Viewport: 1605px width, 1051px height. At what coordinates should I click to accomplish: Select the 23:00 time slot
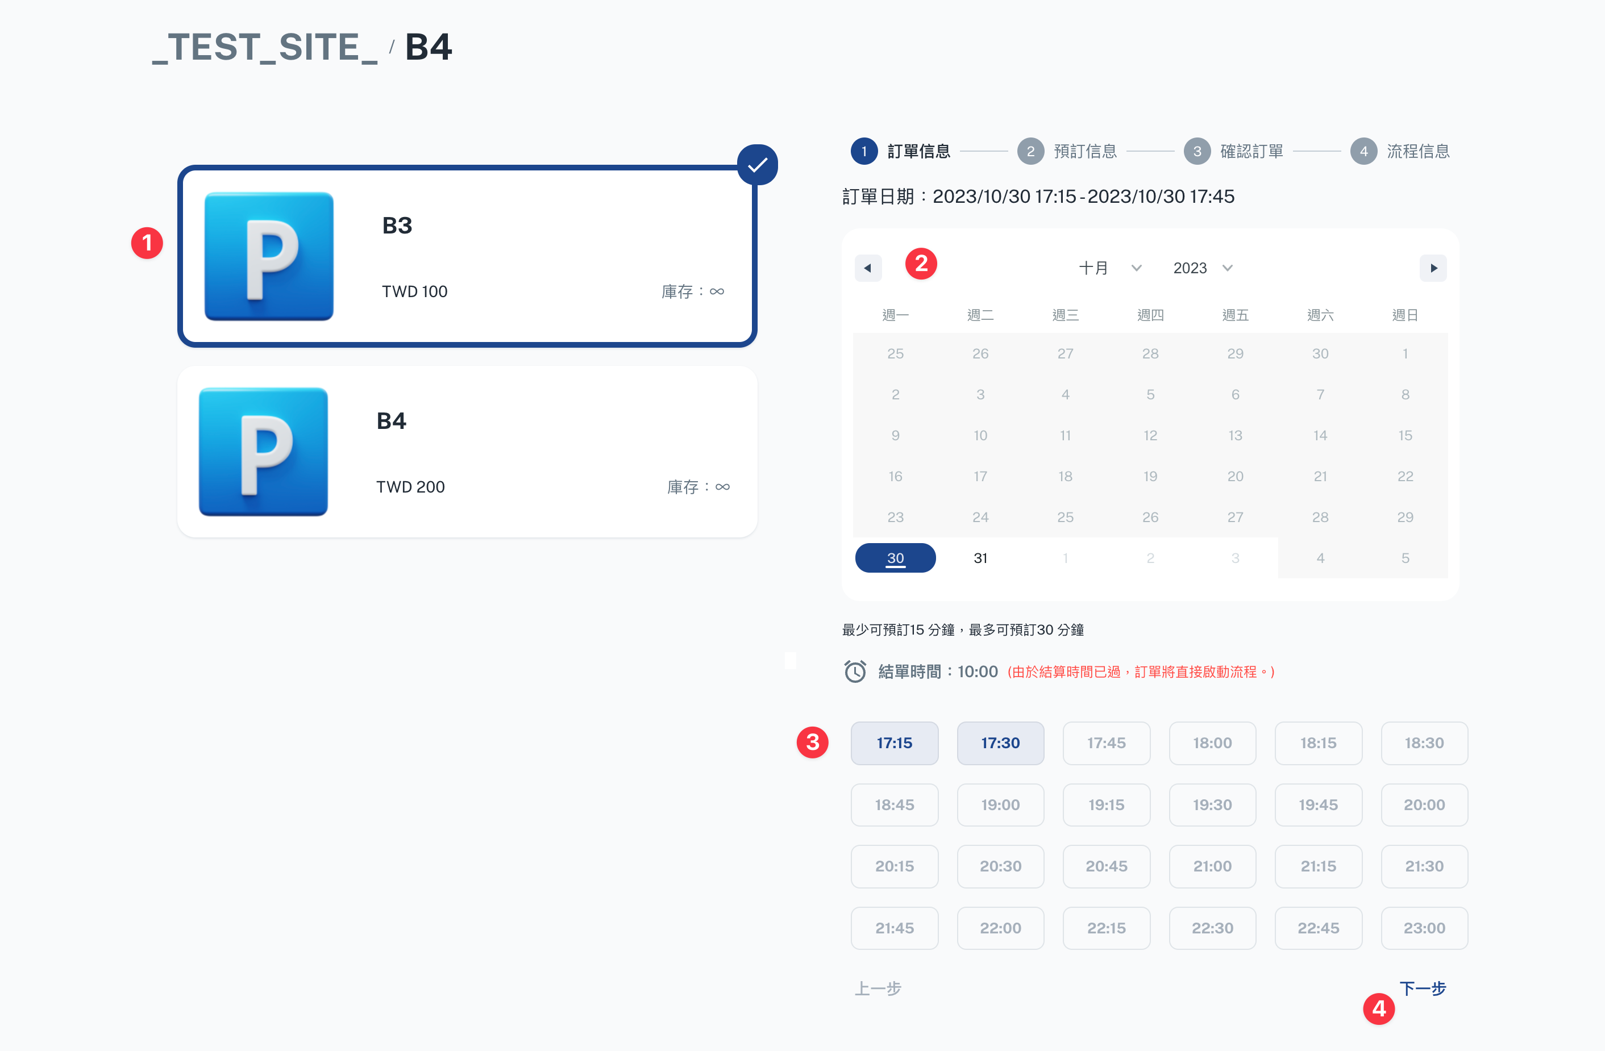click(x=1424, y=928)
